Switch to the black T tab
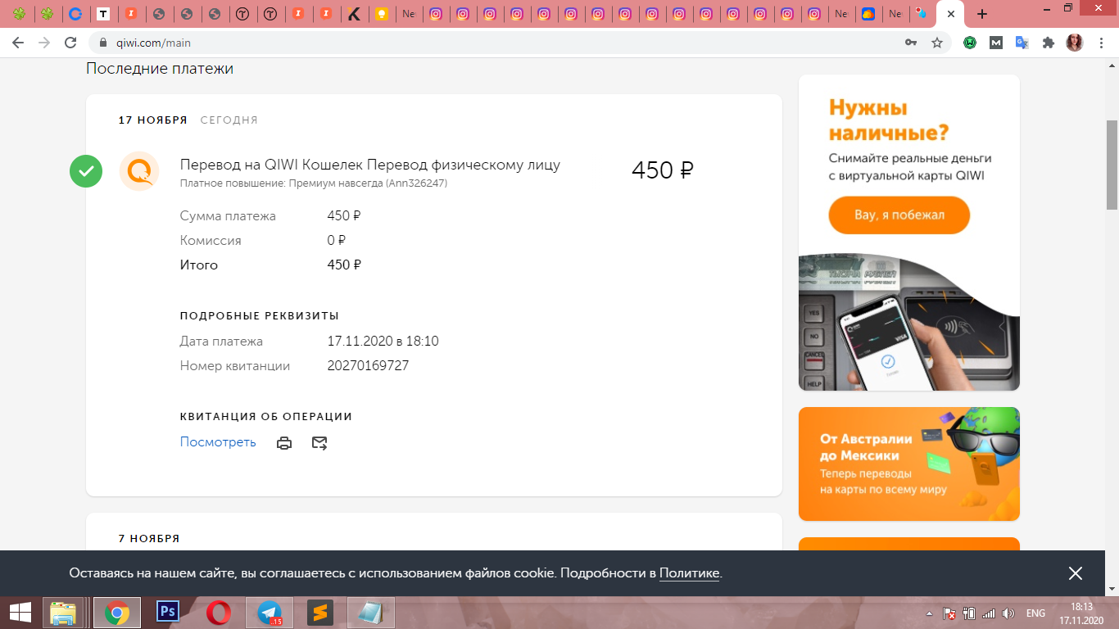The image size is (1119, 629). 103,14
